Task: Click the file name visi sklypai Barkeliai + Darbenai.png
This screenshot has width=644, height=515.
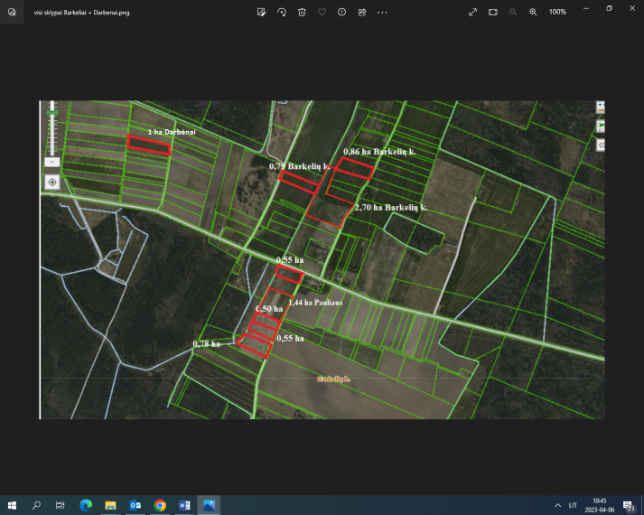Action: pyautogui.click(x=81, y=13)
